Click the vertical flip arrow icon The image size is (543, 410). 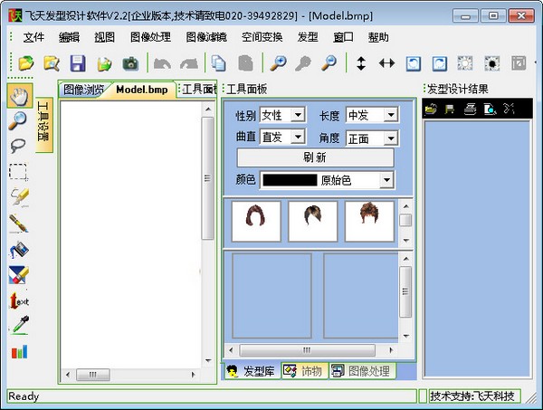click(361, 63)
